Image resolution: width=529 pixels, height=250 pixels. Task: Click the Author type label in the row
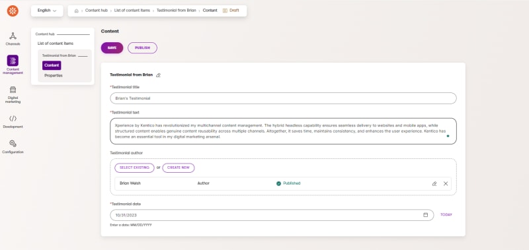204,183
